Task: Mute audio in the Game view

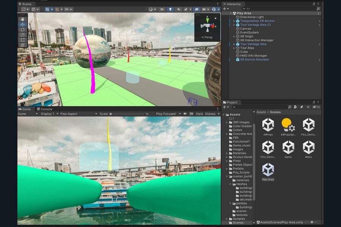Action: click(185, 113)
